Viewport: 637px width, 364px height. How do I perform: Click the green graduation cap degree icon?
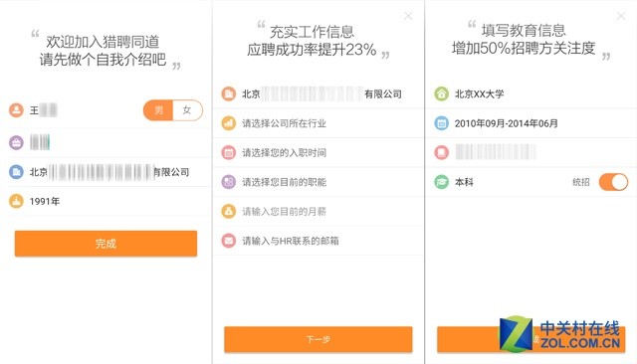point(441,182)
